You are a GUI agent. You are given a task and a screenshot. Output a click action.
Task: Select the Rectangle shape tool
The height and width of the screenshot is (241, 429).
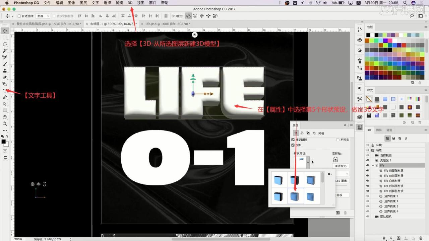click(5, 110)
